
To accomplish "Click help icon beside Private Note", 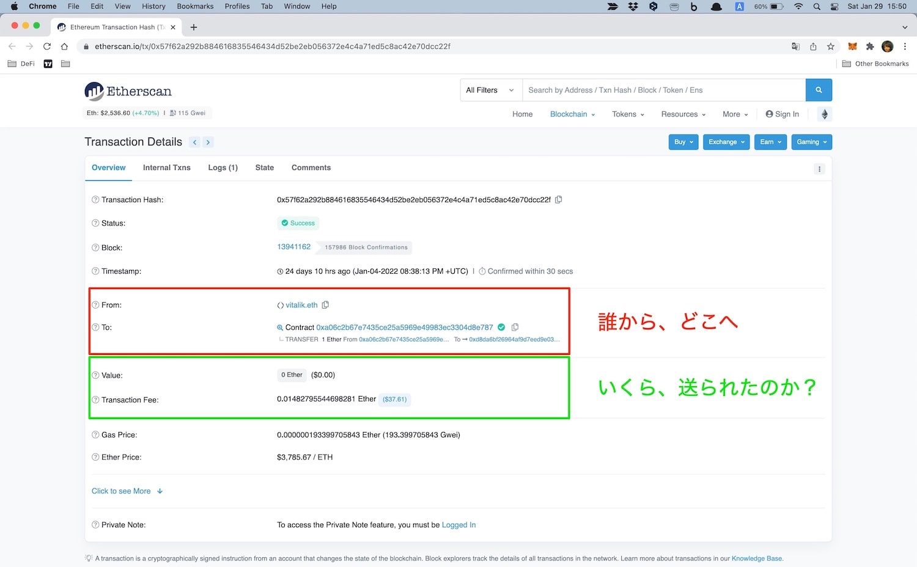I will tap(95, 525).
